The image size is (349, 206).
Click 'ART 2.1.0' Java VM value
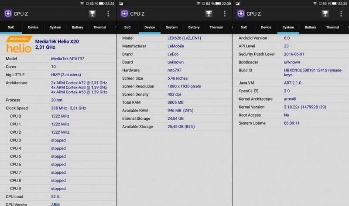(292, 83)
